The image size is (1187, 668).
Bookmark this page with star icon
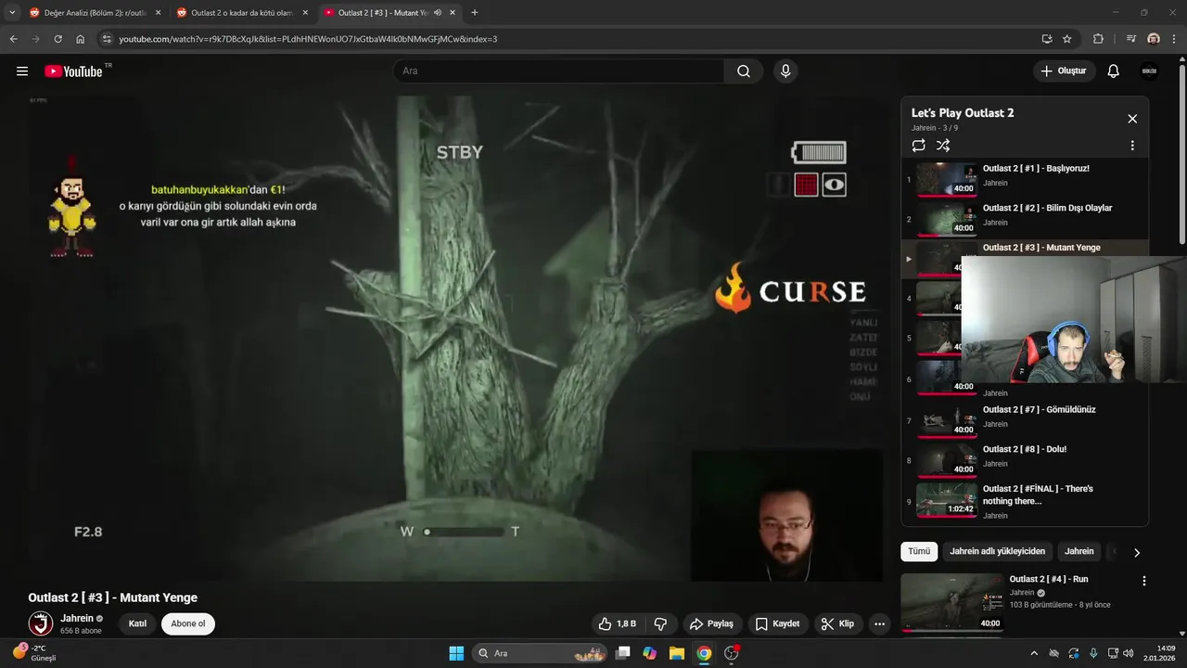pyautogui.click(x=1067, y=39)
